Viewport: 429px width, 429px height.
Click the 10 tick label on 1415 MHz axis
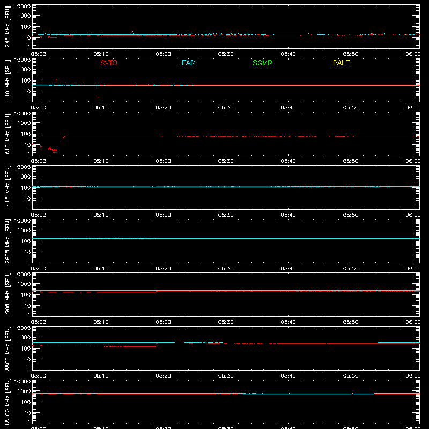(x=27, y=198)
